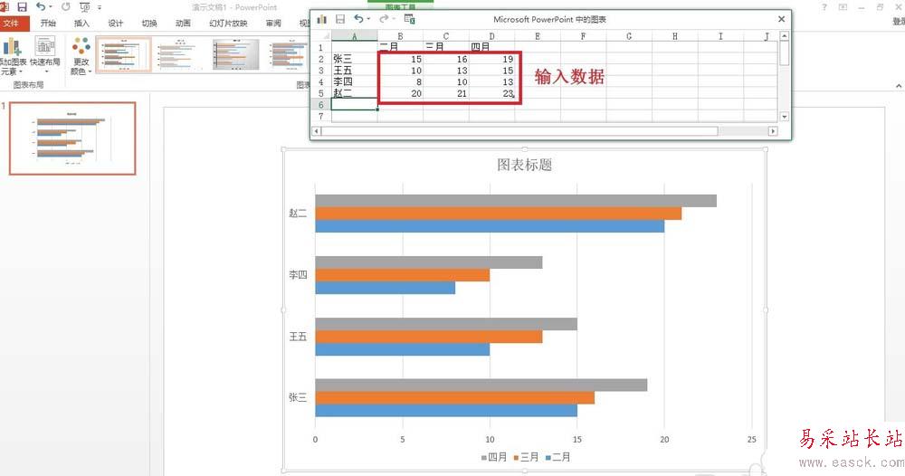Select cell with value 23

tap(491, 93)
